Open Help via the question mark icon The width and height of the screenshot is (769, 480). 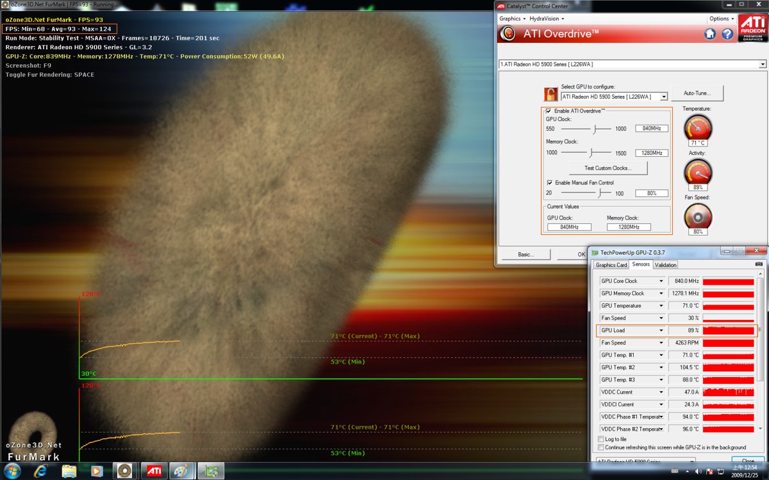click(x=727, y=34)
